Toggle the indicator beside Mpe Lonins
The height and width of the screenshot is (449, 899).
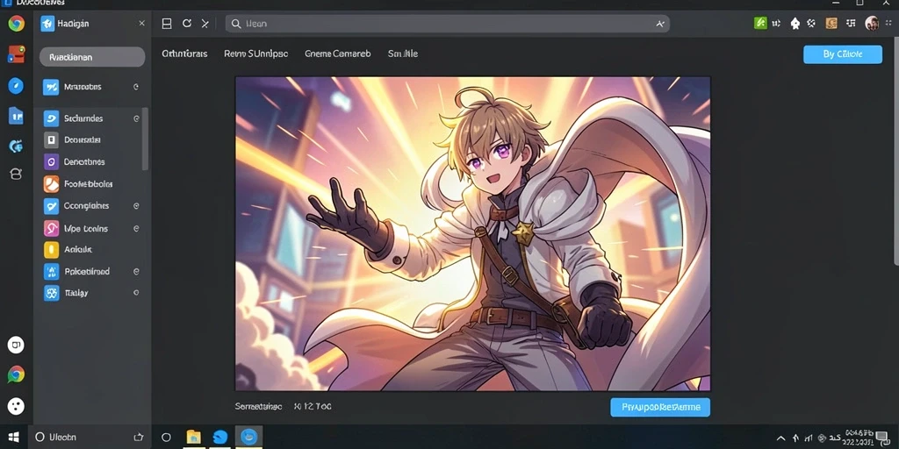pyautogui.click(x=136, y=229)
